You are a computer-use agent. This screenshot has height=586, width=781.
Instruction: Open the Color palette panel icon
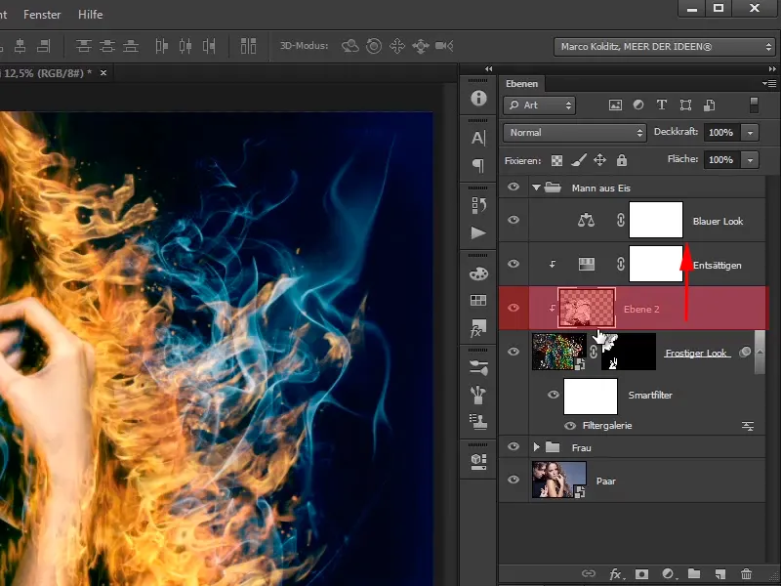coord(478,273)
